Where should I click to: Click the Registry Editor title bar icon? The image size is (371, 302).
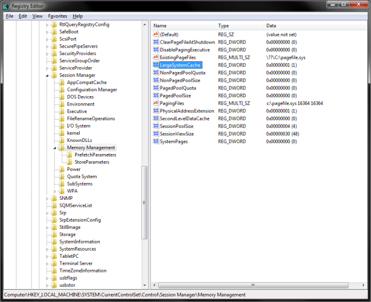tap(7, 6)
